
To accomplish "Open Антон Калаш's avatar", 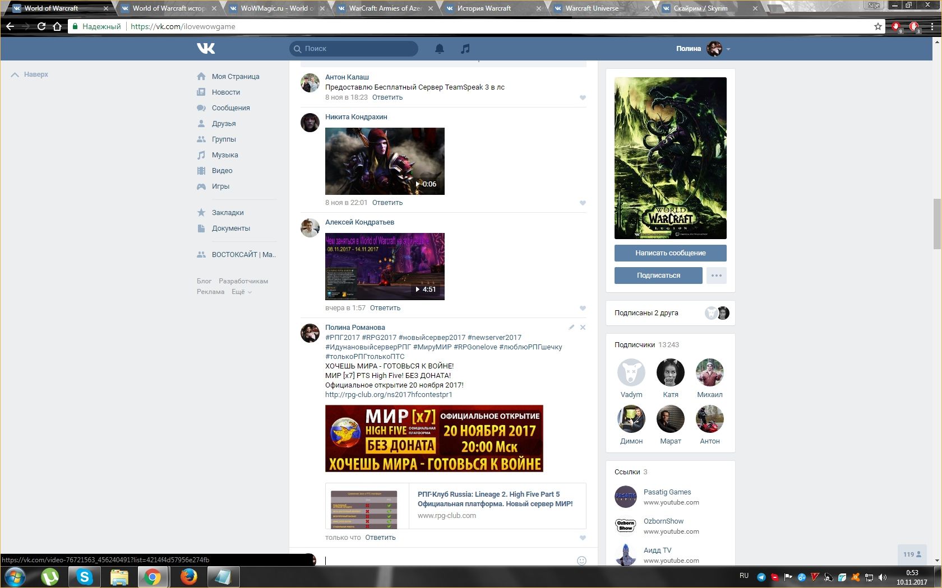I will 310,83.
